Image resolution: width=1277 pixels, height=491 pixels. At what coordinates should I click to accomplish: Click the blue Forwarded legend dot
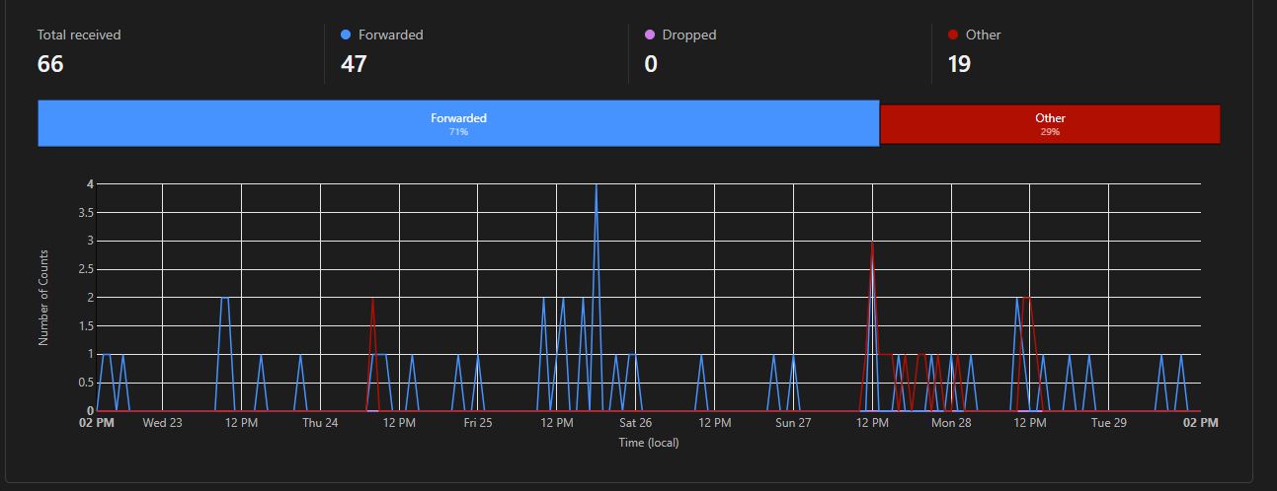click(346, 35)
